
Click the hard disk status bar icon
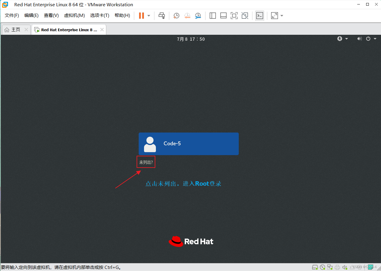[315, 267]
